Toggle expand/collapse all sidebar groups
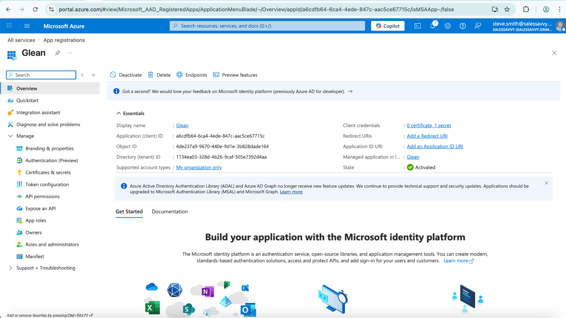566x318 pixels. (82, 75)
